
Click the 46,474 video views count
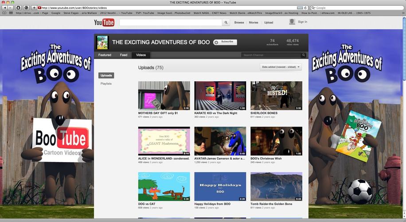point(293,42)
